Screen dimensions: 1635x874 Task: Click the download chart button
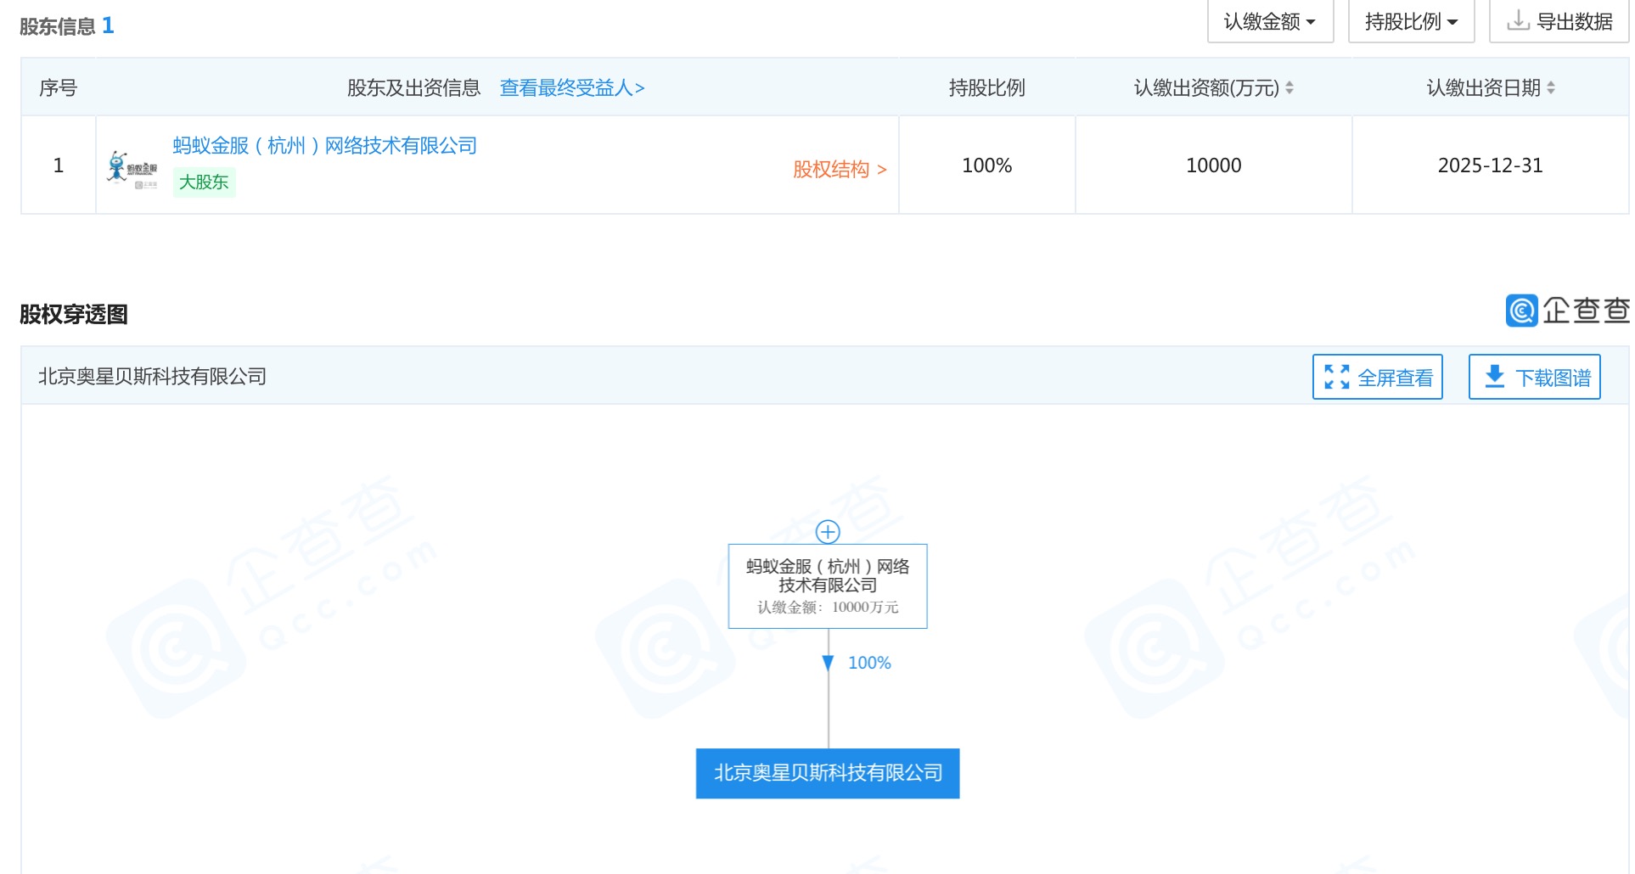(1534, 378)
